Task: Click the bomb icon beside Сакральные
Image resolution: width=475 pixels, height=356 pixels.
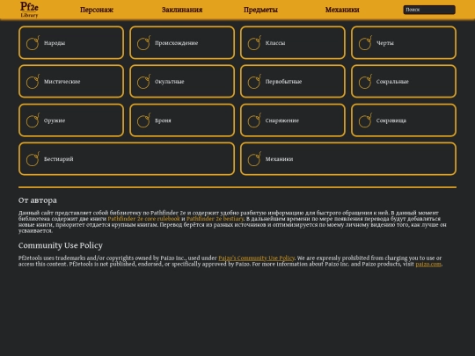Action: point(365,82)
